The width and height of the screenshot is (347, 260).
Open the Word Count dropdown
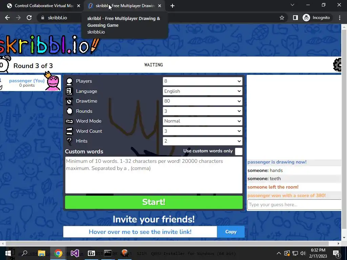point(203,131)
